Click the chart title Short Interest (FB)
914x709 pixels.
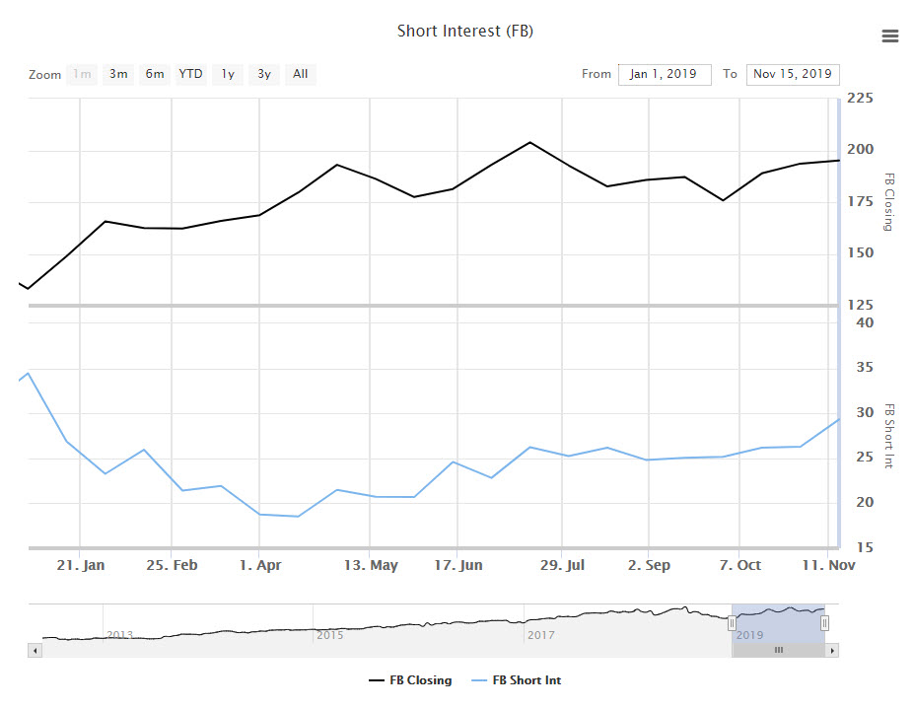pos(465,31)
